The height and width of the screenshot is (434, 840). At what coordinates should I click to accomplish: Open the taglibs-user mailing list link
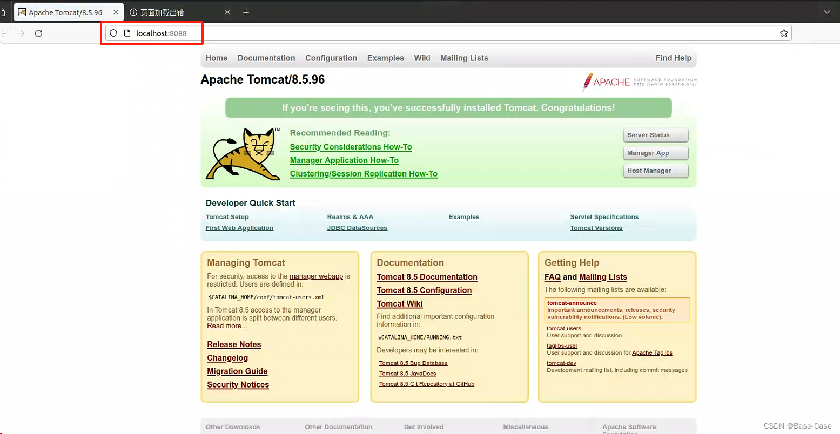point(562,346)
